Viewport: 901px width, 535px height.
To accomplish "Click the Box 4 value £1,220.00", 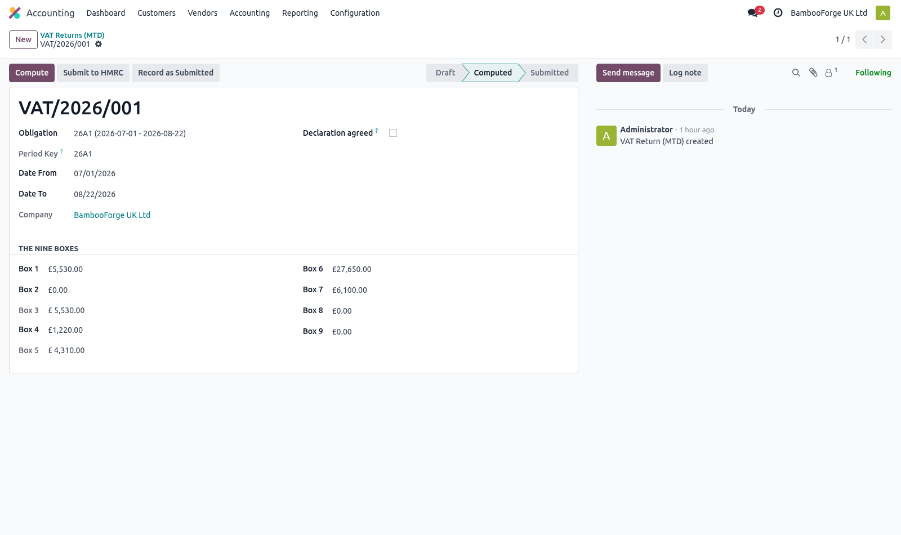I will 65,330.
